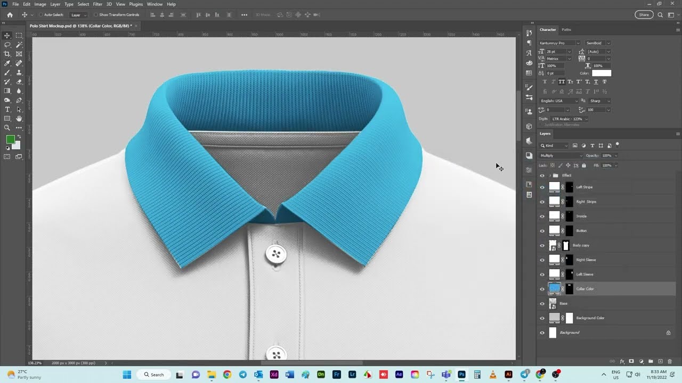
Task: Hide the Button layer
Action: pyautogui.click(x=542, y=231)
